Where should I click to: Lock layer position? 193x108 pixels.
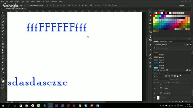(163, 83)
